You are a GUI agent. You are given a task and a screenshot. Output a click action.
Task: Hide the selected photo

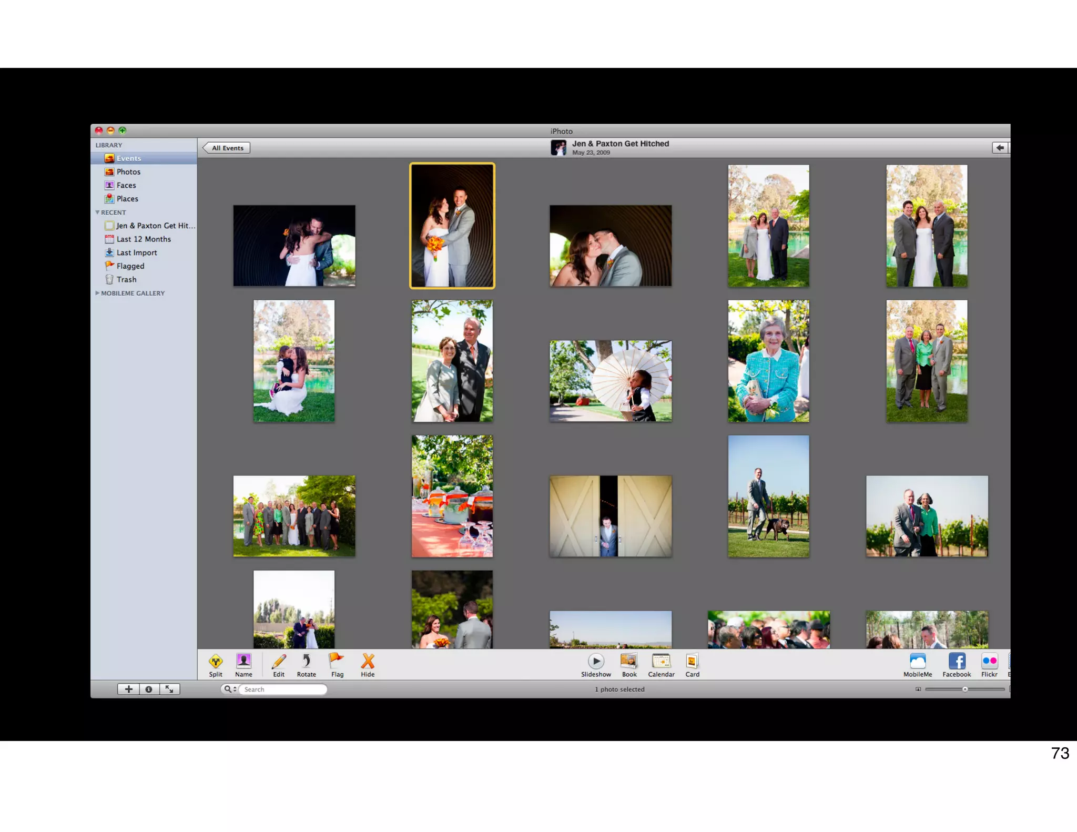pyautogui.click(x=368, y=662)
